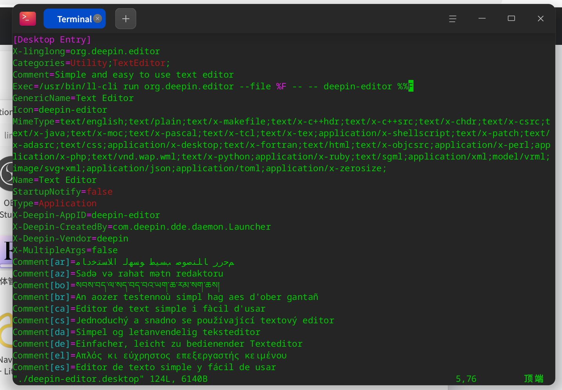Click the red terminal app icon
The image size is (562, 390).
[28, 19]
